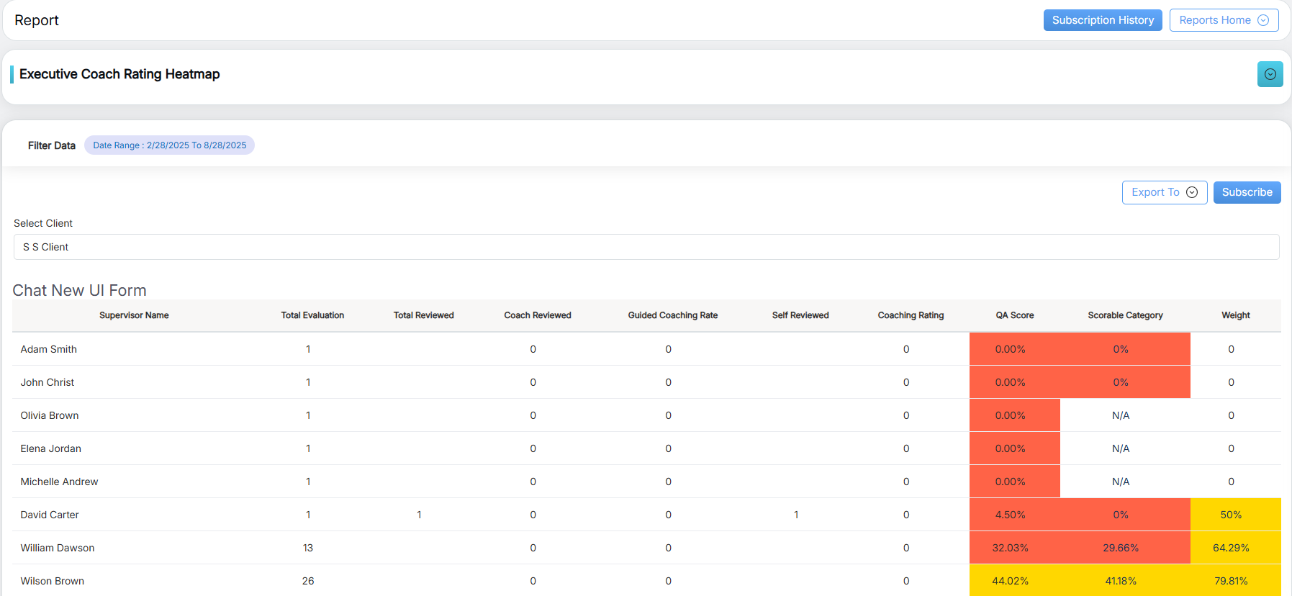This screenshot has height=596, width=1292.
Task: Click the Coaching Rating column header
Action: (911, 315)
